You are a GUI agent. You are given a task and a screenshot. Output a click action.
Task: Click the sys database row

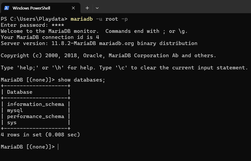click(35, 122)
